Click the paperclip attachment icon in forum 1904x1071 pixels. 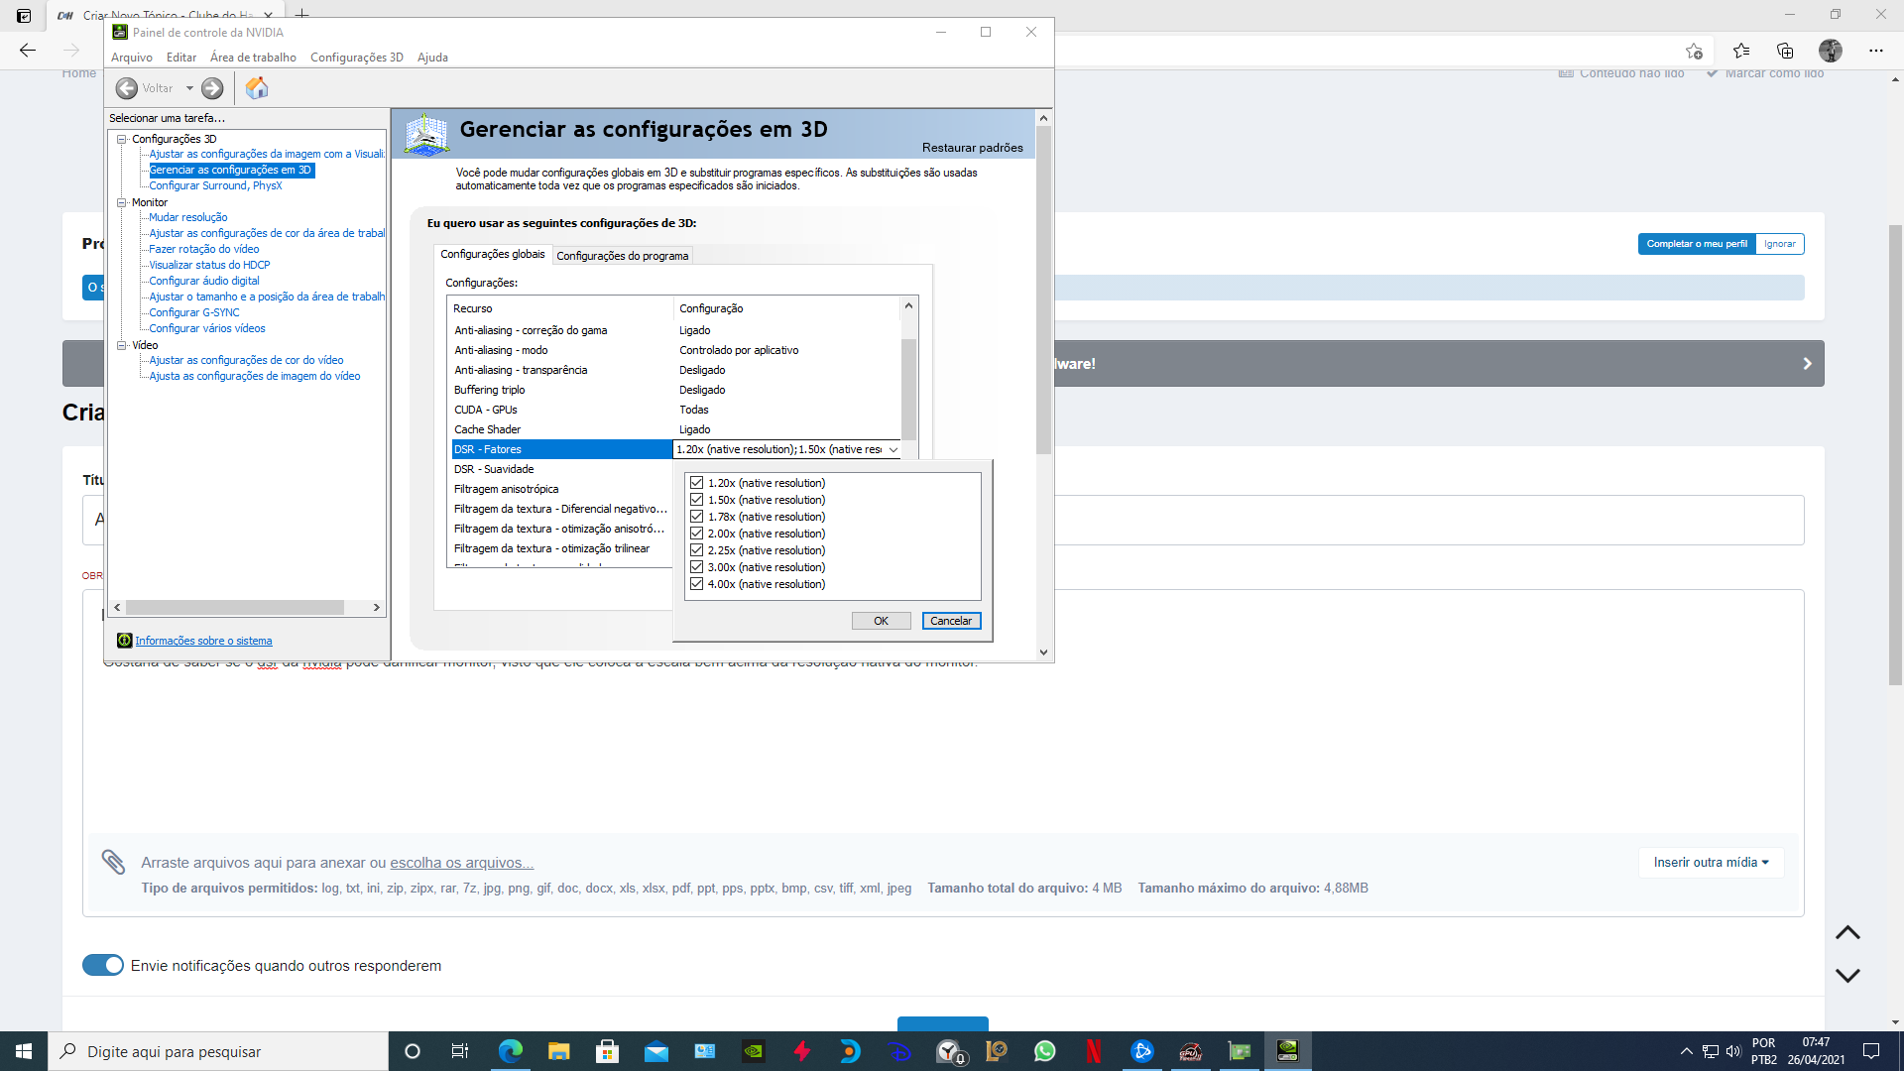point(113,862)
